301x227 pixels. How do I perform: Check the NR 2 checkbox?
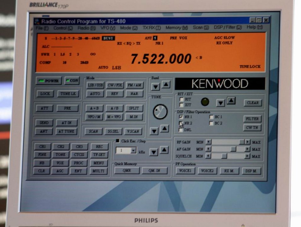click(x=181, y=123)
